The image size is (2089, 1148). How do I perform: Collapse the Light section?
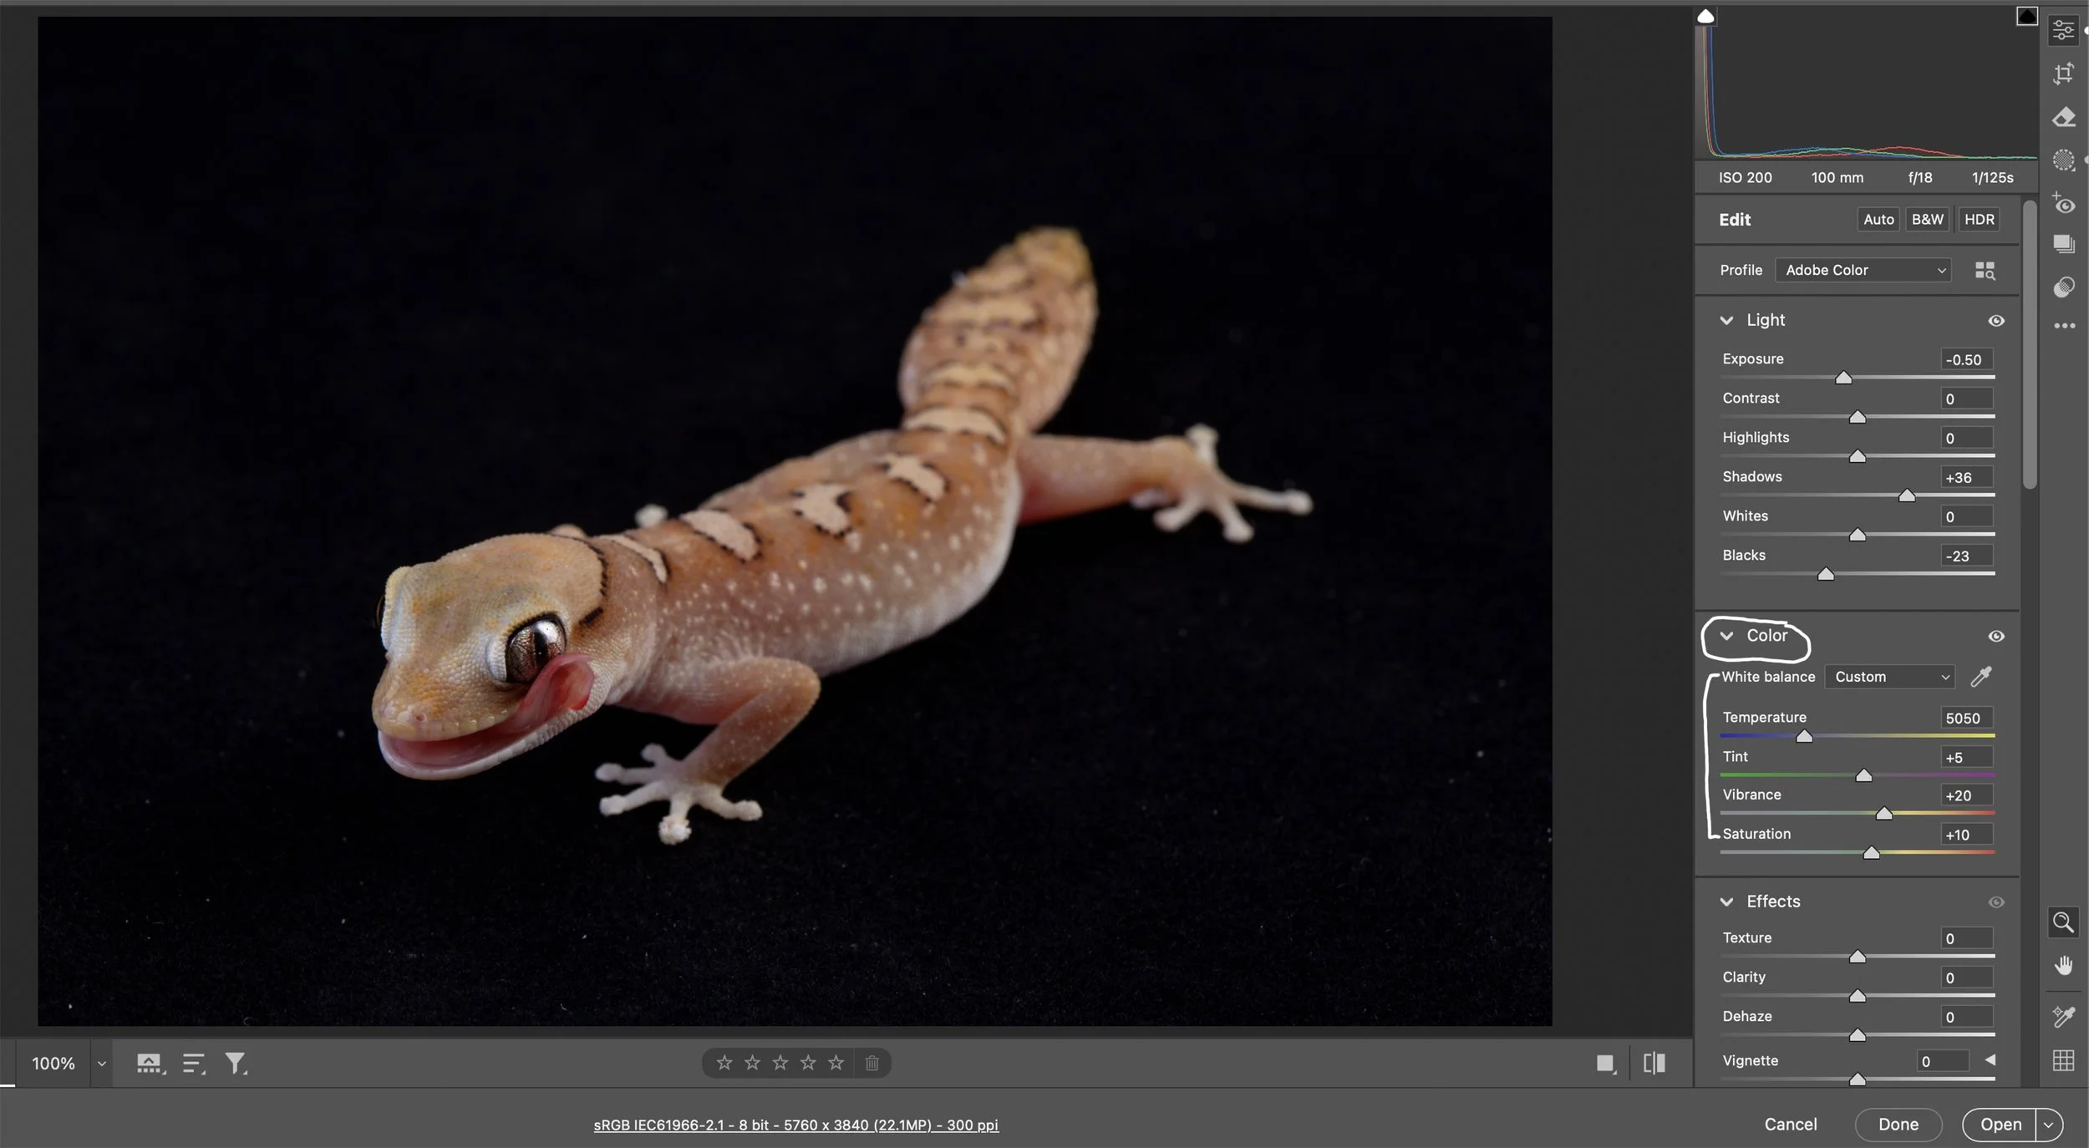coord(1729,320)
